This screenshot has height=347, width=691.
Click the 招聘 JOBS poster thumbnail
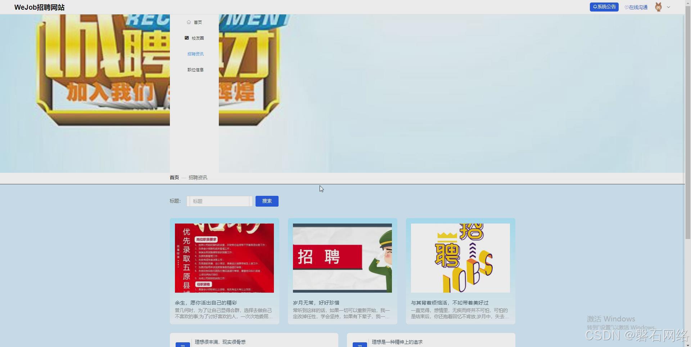pyautogui.click(x=460, y=258)
